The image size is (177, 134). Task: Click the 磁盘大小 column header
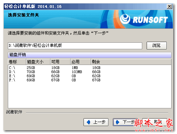click(x=38, y=62)
